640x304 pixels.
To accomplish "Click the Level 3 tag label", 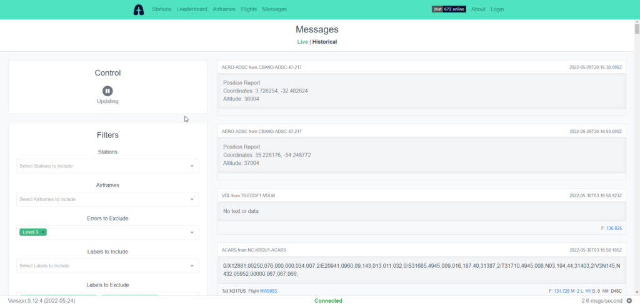I will point(31,232).
